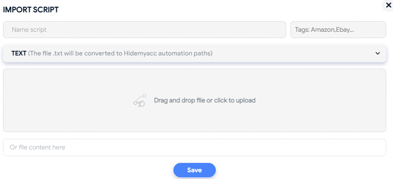The width and height of the screenshot is (393, 179).
Task: Activate the tags entry box
Action: (338, 30)
